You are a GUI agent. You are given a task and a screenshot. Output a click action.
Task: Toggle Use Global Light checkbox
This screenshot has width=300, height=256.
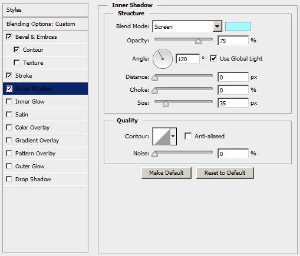tap(213, 58)
